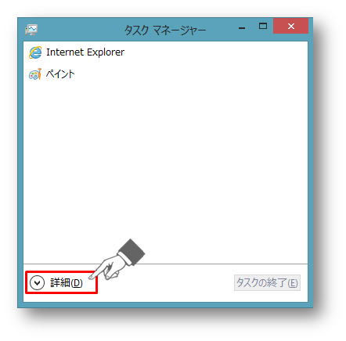
Task: Choose the ペイント text label
Action: tap(60, 74)
